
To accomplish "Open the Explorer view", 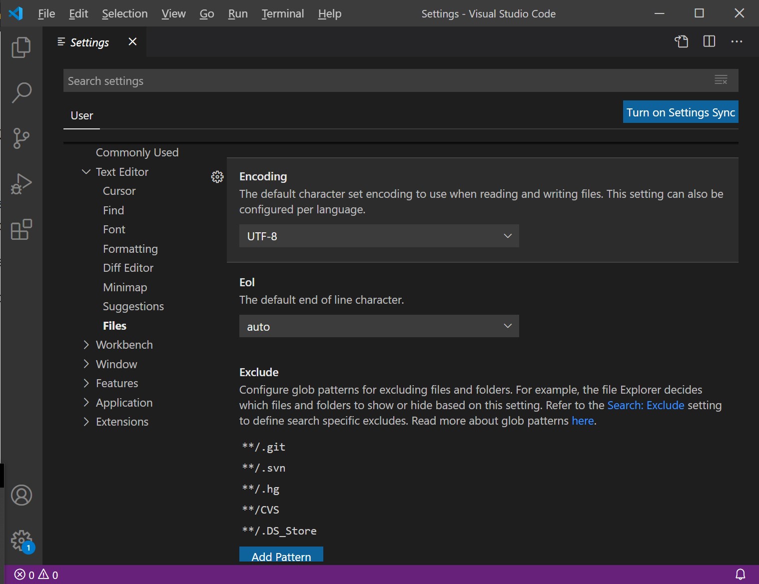I will click(21, 47).
